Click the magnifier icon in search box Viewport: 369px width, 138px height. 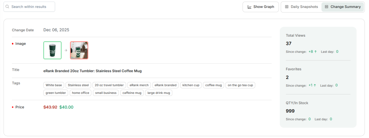point(7,7)
